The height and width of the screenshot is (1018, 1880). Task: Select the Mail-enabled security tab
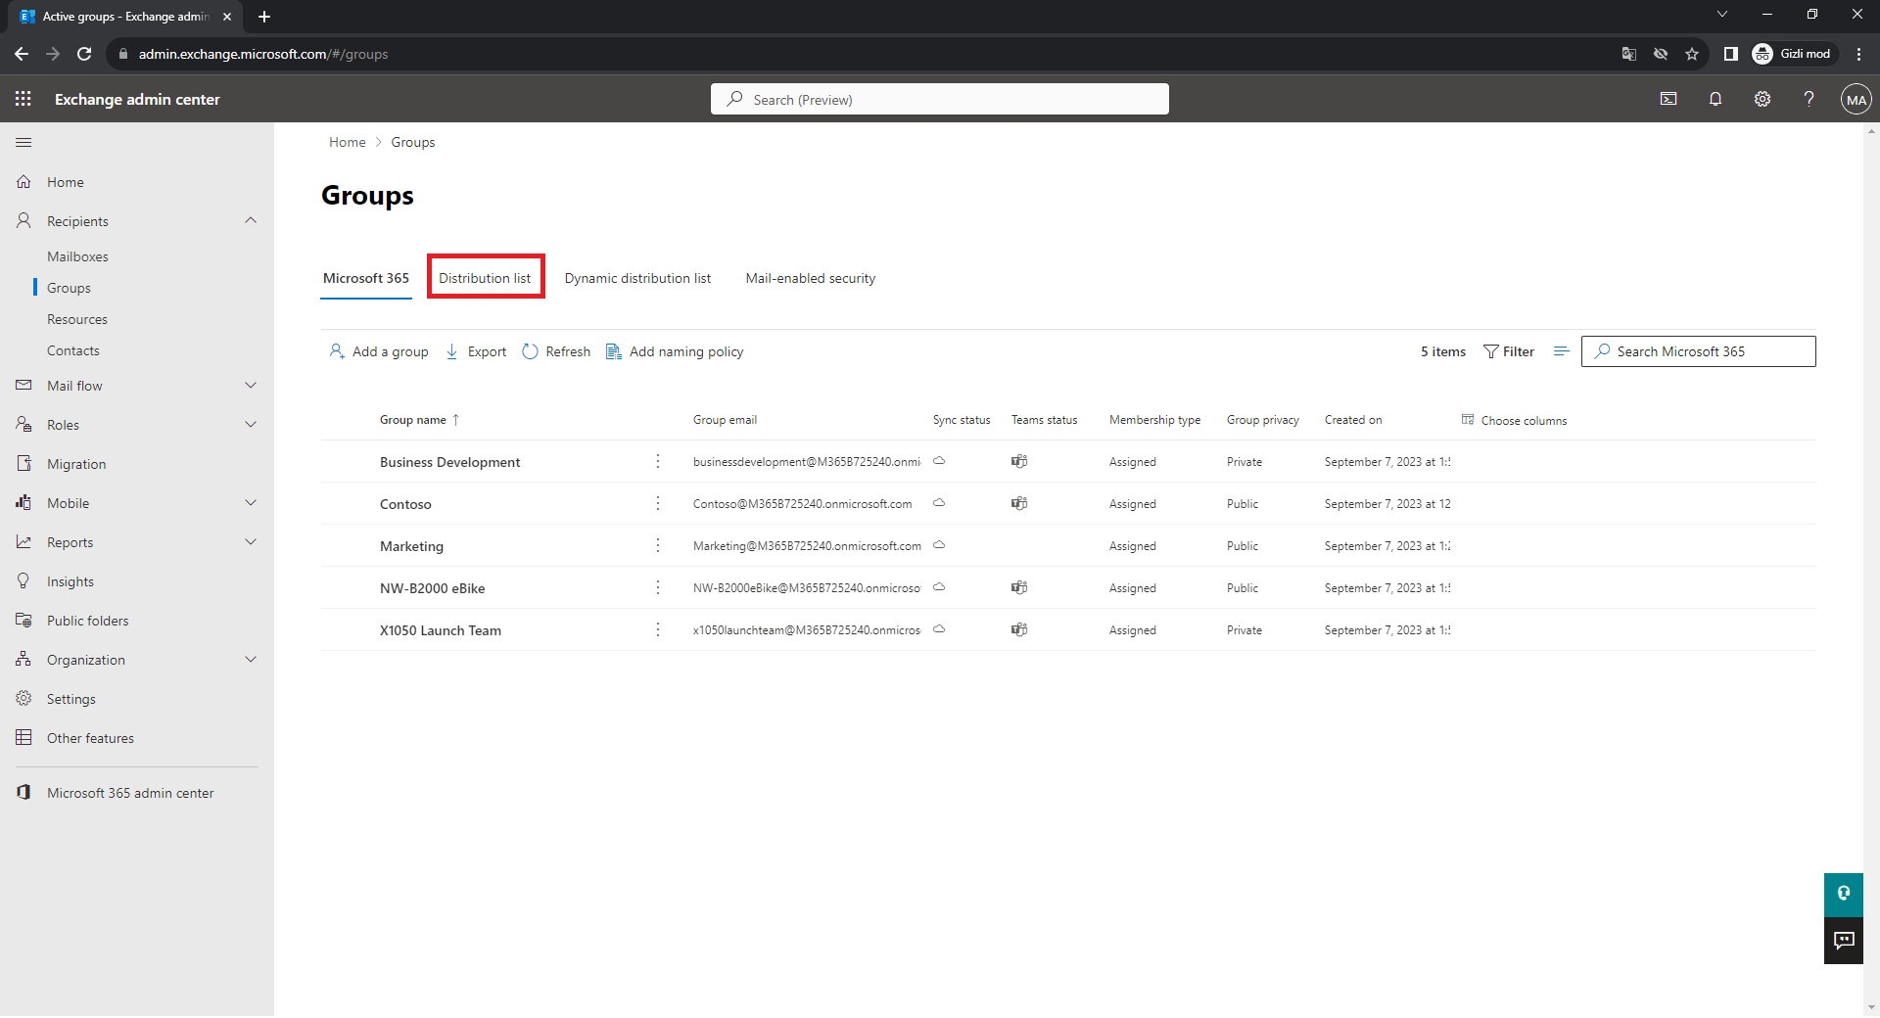click(x=810, y=278)
